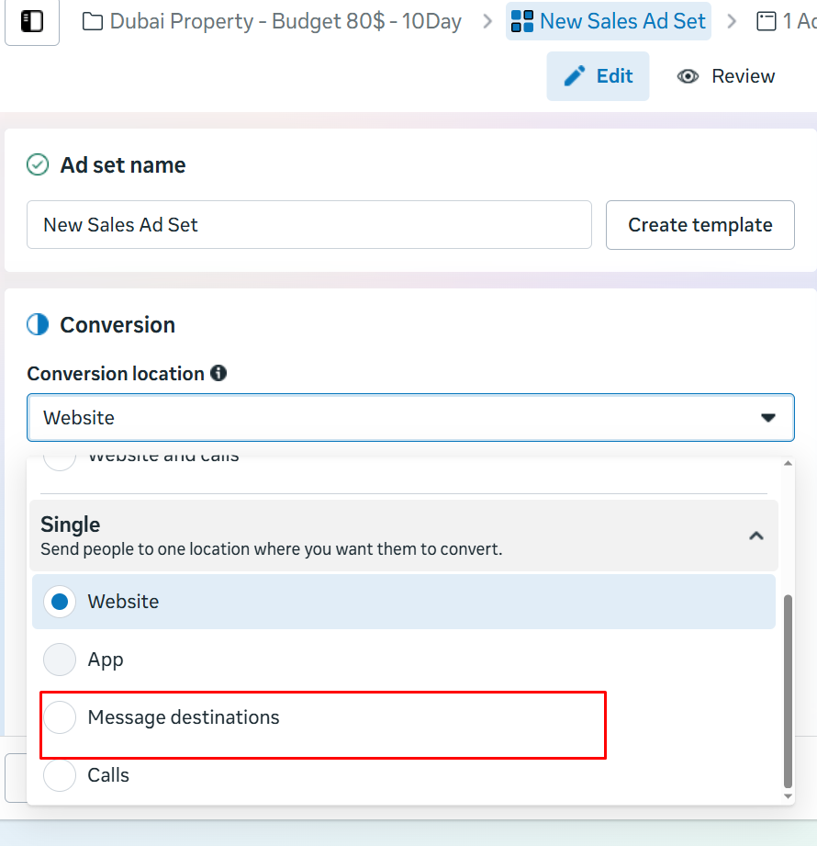
Task: Open Dubai Property campaign breadcrumb
Action: pos(285,21)
